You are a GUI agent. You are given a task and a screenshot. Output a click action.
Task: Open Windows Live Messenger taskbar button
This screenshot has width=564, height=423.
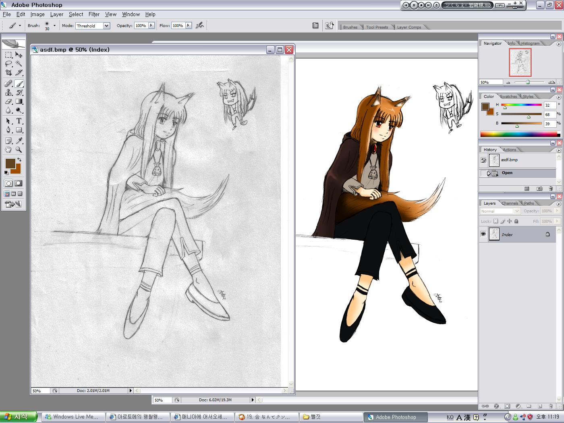[x=73, y=417]
